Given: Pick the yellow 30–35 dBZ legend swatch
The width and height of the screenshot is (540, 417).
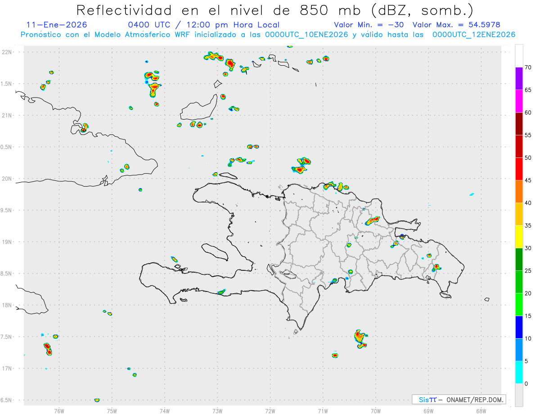Looking at the screenshot, I should [519, 237].
